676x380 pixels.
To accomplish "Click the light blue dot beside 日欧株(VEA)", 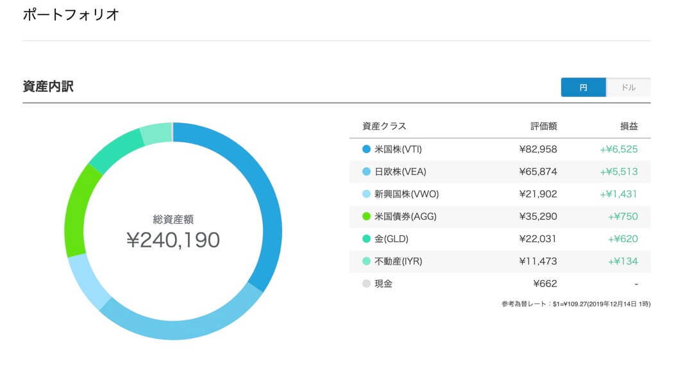I will coord(366,172).
